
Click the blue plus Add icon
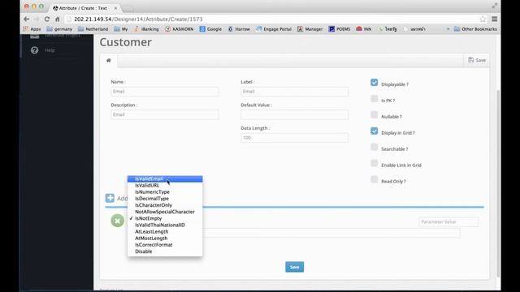click(x=110, y=198)
